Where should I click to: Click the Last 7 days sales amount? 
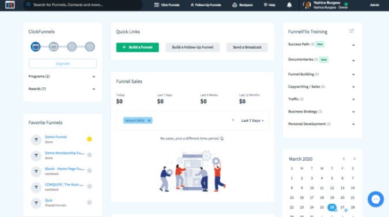(x=160, y=102)
